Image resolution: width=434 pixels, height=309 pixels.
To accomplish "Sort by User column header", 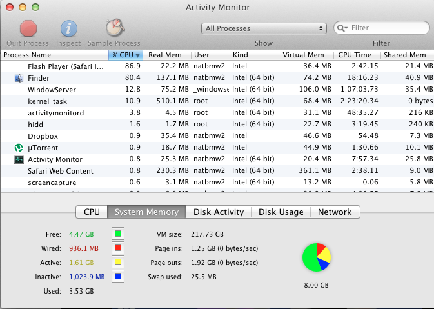I will pos(211,55).
